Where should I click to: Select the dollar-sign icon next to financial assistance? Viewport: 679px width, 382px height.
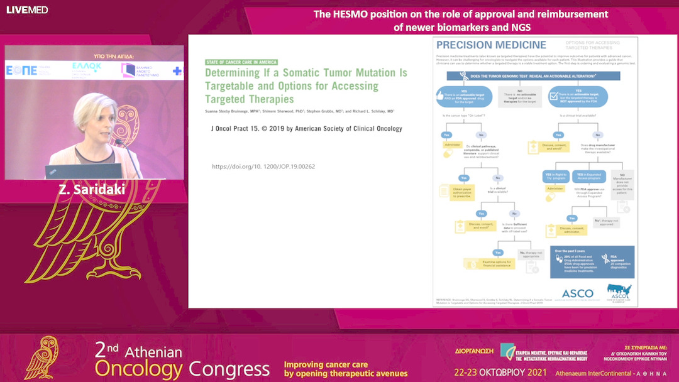(472, 265)
